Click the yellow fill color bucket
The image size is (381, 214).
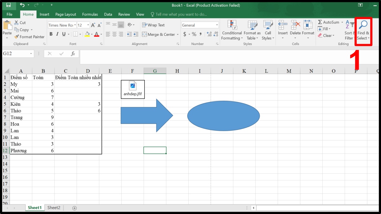click(x=87, y=34)
